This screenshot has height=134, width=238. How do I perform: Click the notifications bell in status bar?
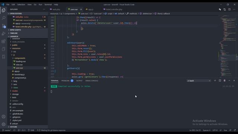click(235, 130)
